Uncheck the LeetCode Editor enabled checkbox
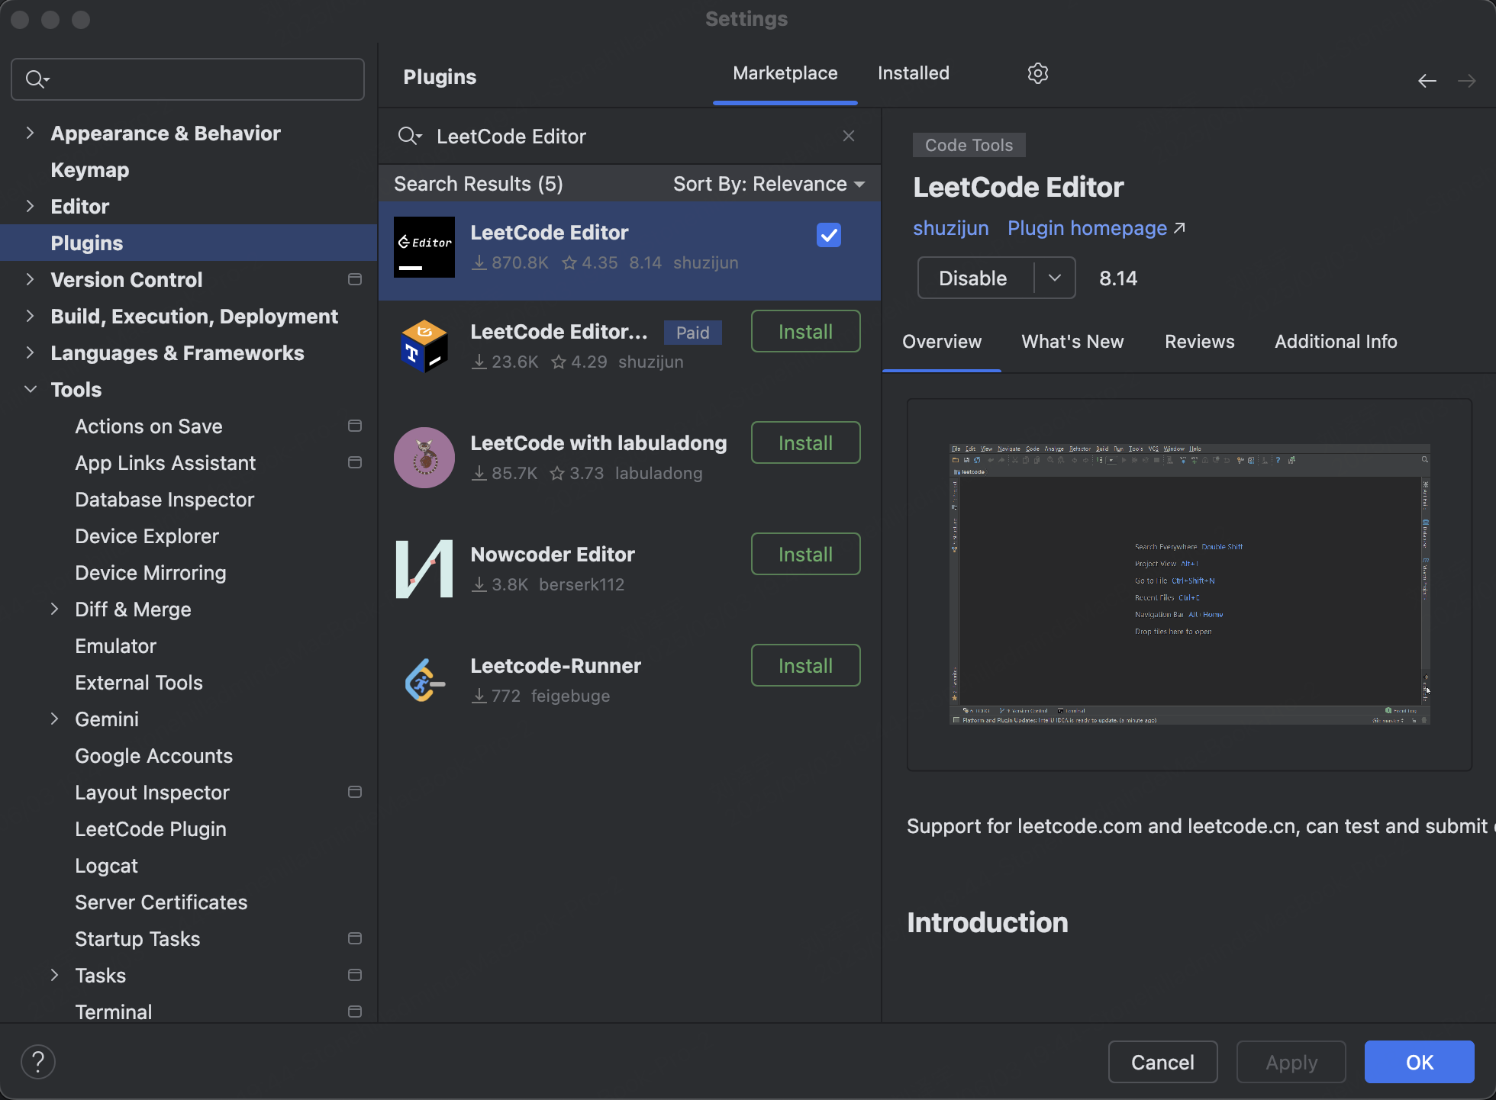The width and height of the screenshot is (1496, 1100). (x=828, y=235)
